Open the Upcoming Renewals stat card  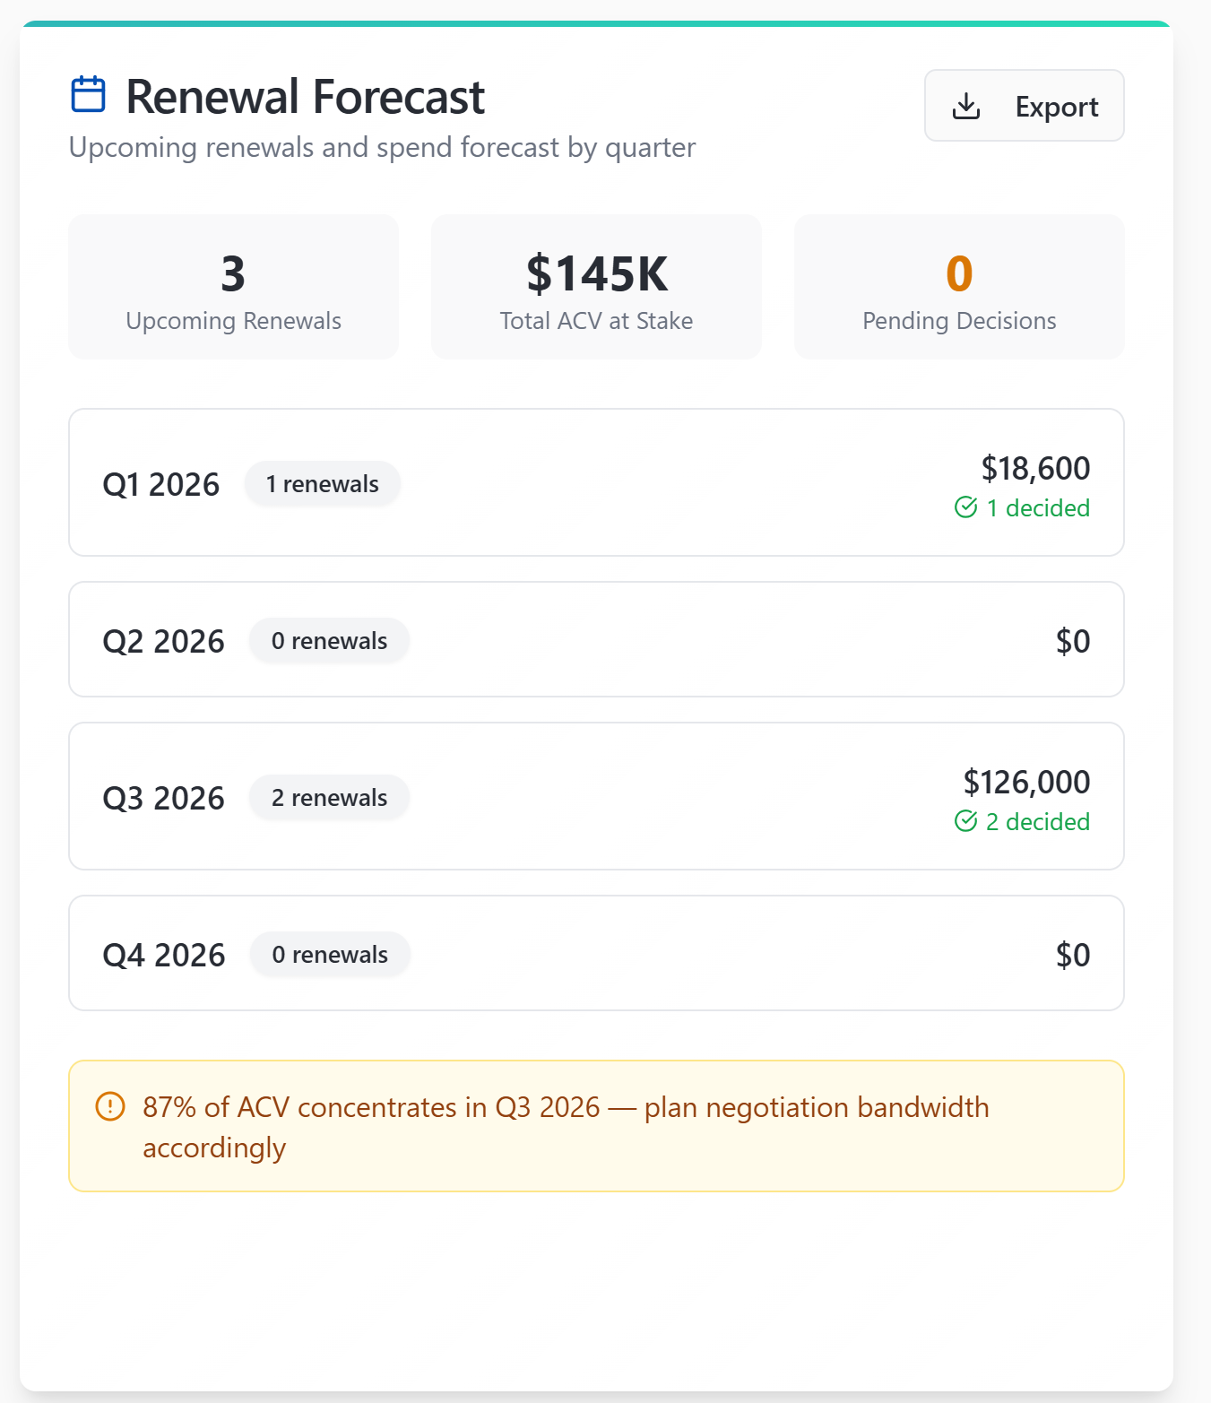point(233,287)
